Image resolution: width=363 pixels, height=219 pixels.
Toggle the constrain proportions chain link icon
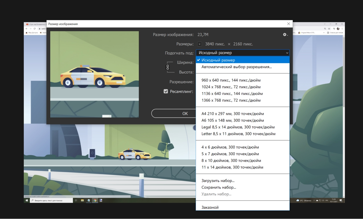click(x=167, y=67)
